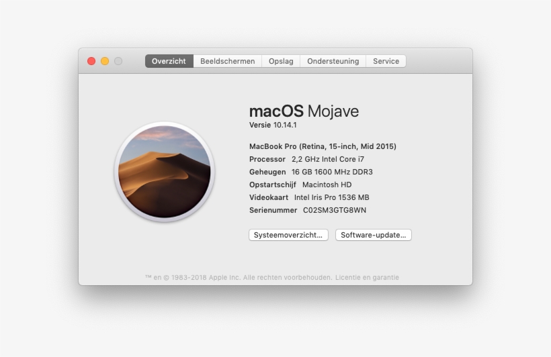Click the Apple Inc. copyright notice
The width and height of the screenshot is (551, 357).
pos(239,277)
